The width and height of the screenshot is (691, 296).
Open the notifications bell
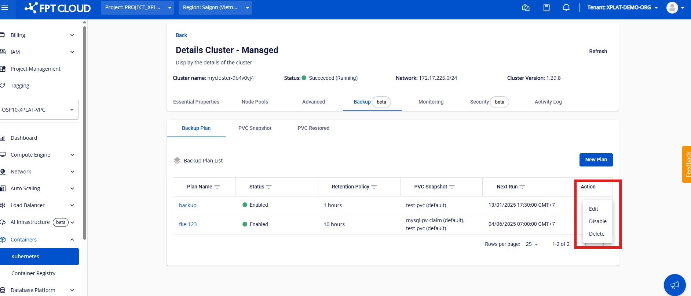566,8
